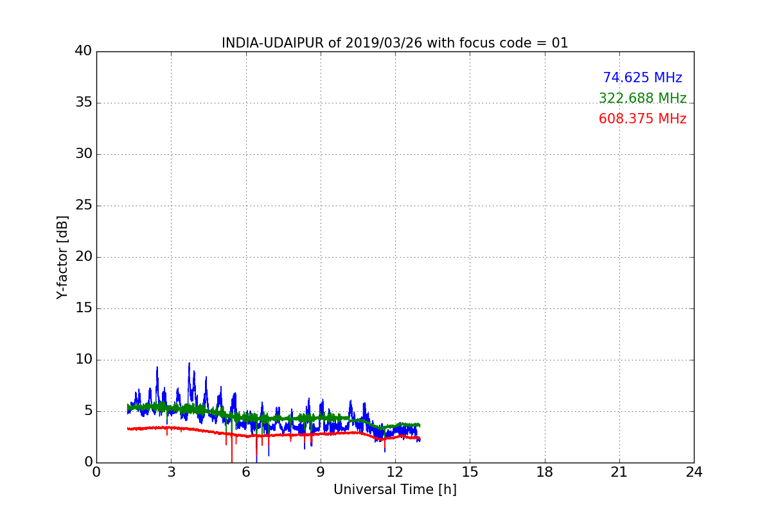Click x-axis tick label 6
Viewport: 771px width, 514px height.
click(246, 472)
